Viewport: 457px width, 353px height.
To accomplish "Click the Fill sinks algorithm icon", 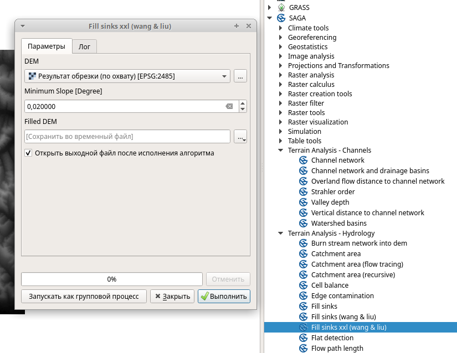I will click(303, 307).
